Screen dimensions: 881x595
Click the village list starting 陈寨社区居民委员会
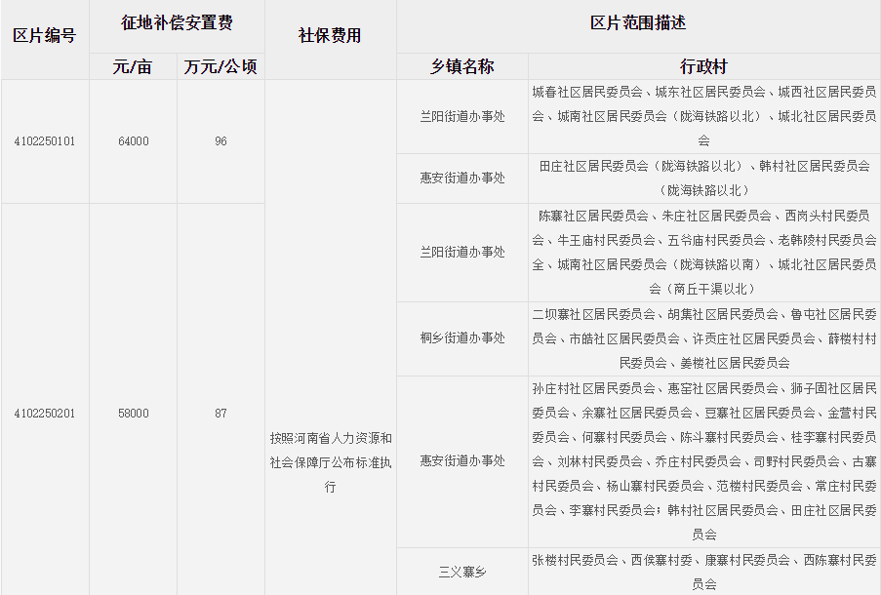(704, 253)
